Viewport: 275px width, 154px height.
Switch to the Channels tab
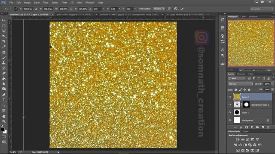[241, 74]
